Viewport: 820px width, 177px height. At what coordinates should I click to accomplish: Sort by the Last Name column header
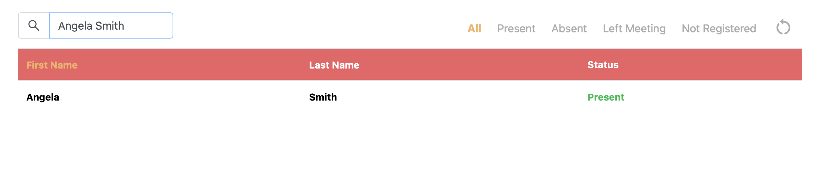tap(334, 65)
